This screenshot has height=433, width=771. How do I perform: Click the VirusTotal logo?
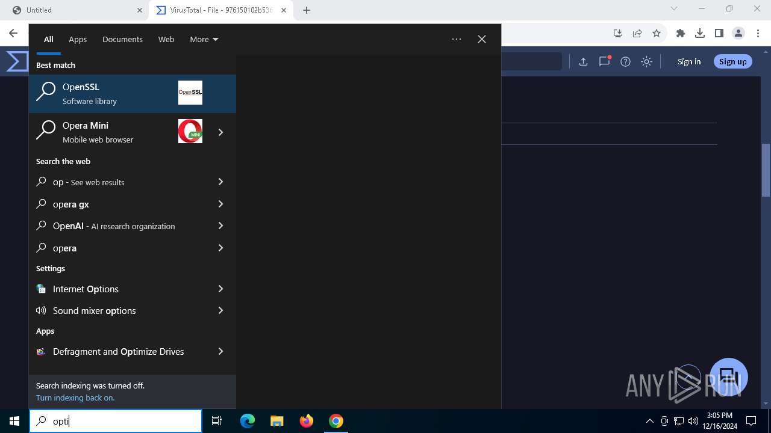click(17, 61)
